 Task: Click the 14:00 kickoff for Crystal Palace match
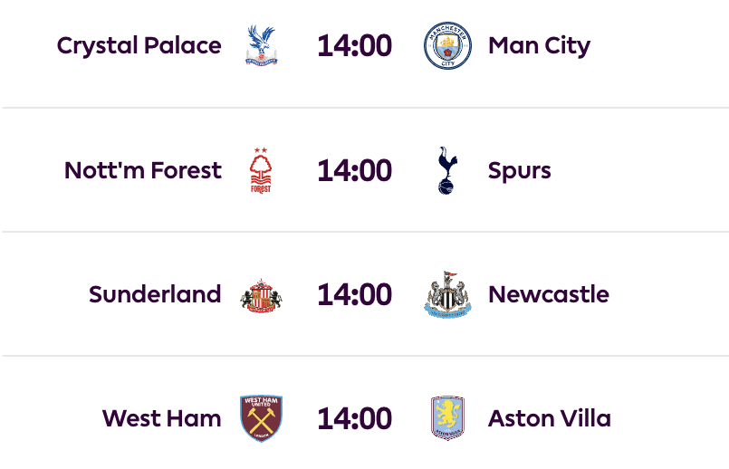pos(354,45)
